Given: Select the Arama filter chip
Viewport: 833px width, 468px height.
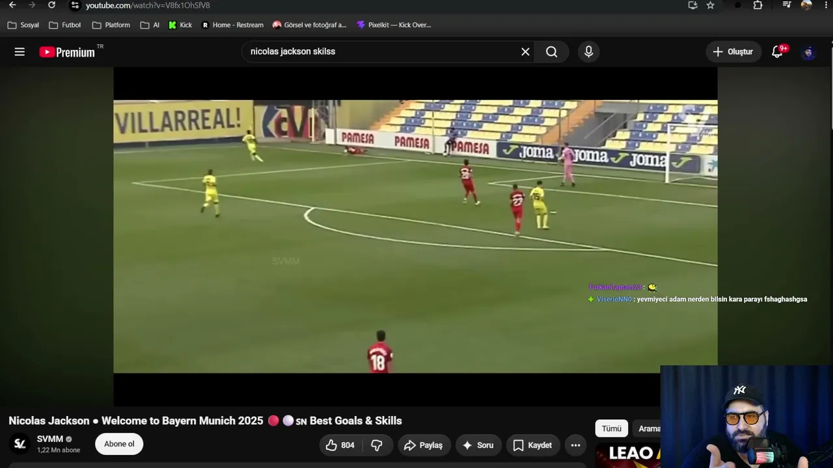Looking at the screenshot, I should 648,428.
